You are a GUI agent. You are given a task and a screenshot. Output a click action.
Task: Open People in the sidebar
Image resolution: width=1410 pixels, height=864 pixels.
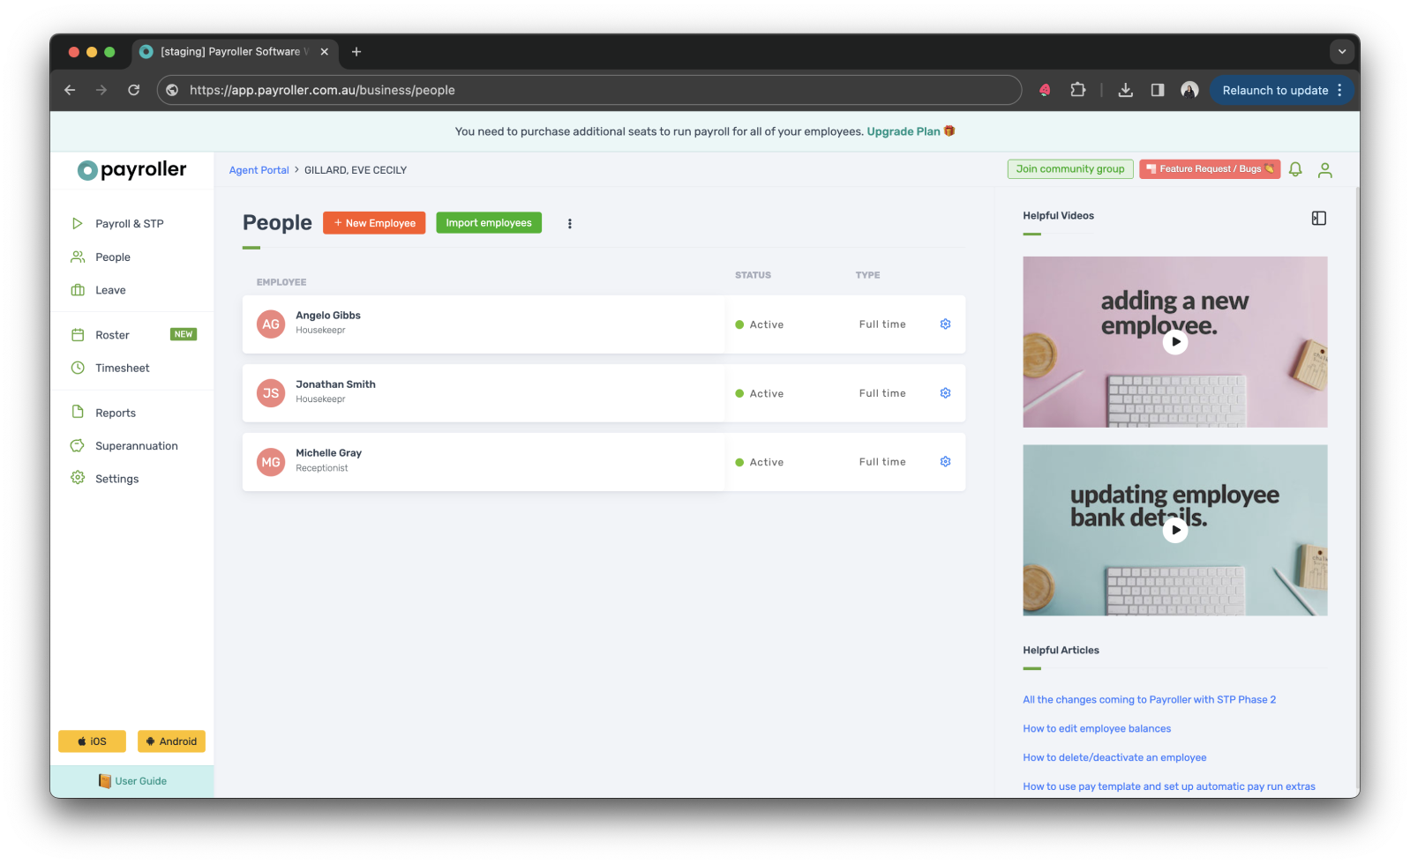[x=113, y=257]
